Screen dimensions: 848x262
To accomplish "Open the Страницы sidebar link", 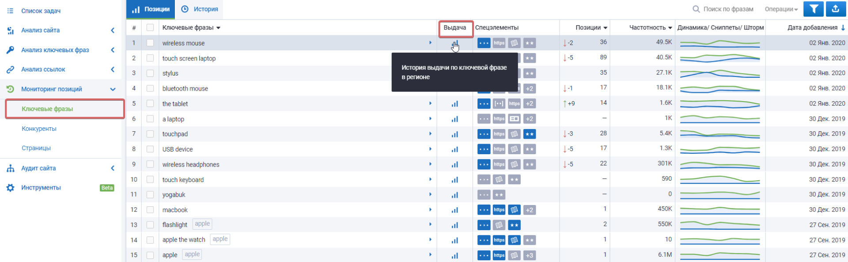I will coord(36,148).
